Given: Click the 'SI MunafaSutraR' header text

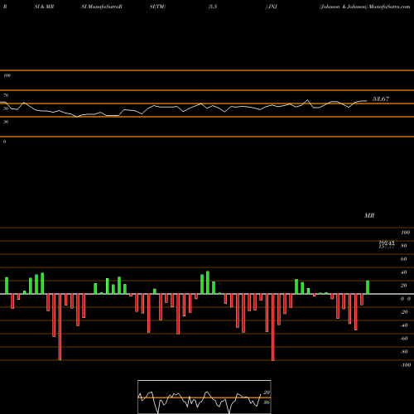Looking at the screenshot, I should tap(102, 7).
